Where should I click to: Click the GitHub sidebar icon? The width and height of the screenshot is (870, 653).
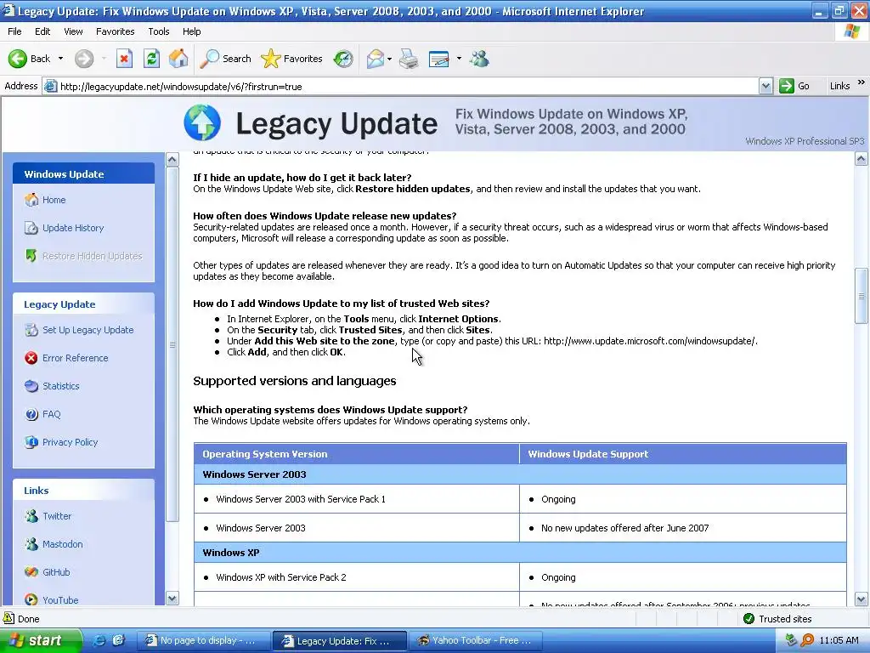[31, 572]
